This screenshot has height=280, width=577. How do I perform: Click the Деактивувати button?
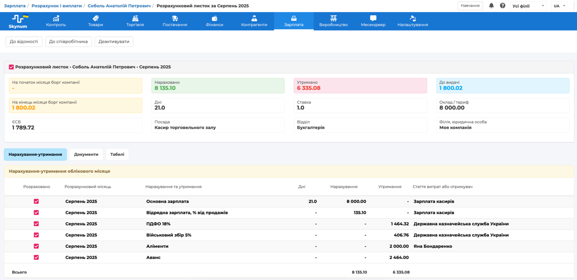click(114, 42)
